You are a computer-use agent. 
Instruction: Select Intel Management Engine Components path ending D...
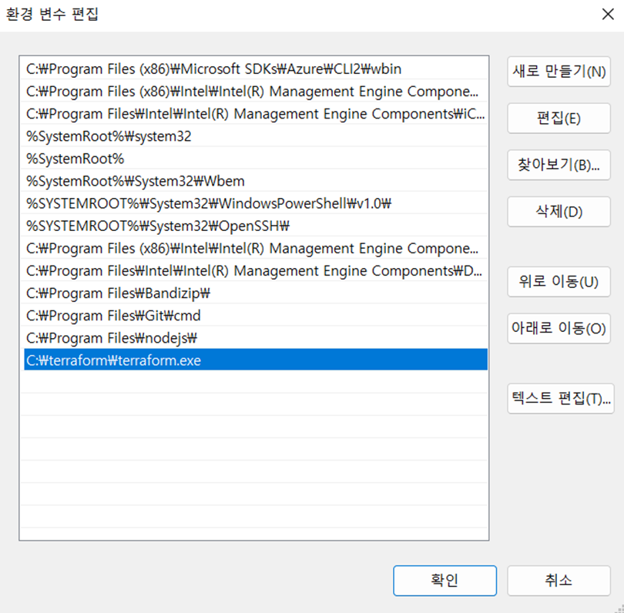click(x=256, y=271)
